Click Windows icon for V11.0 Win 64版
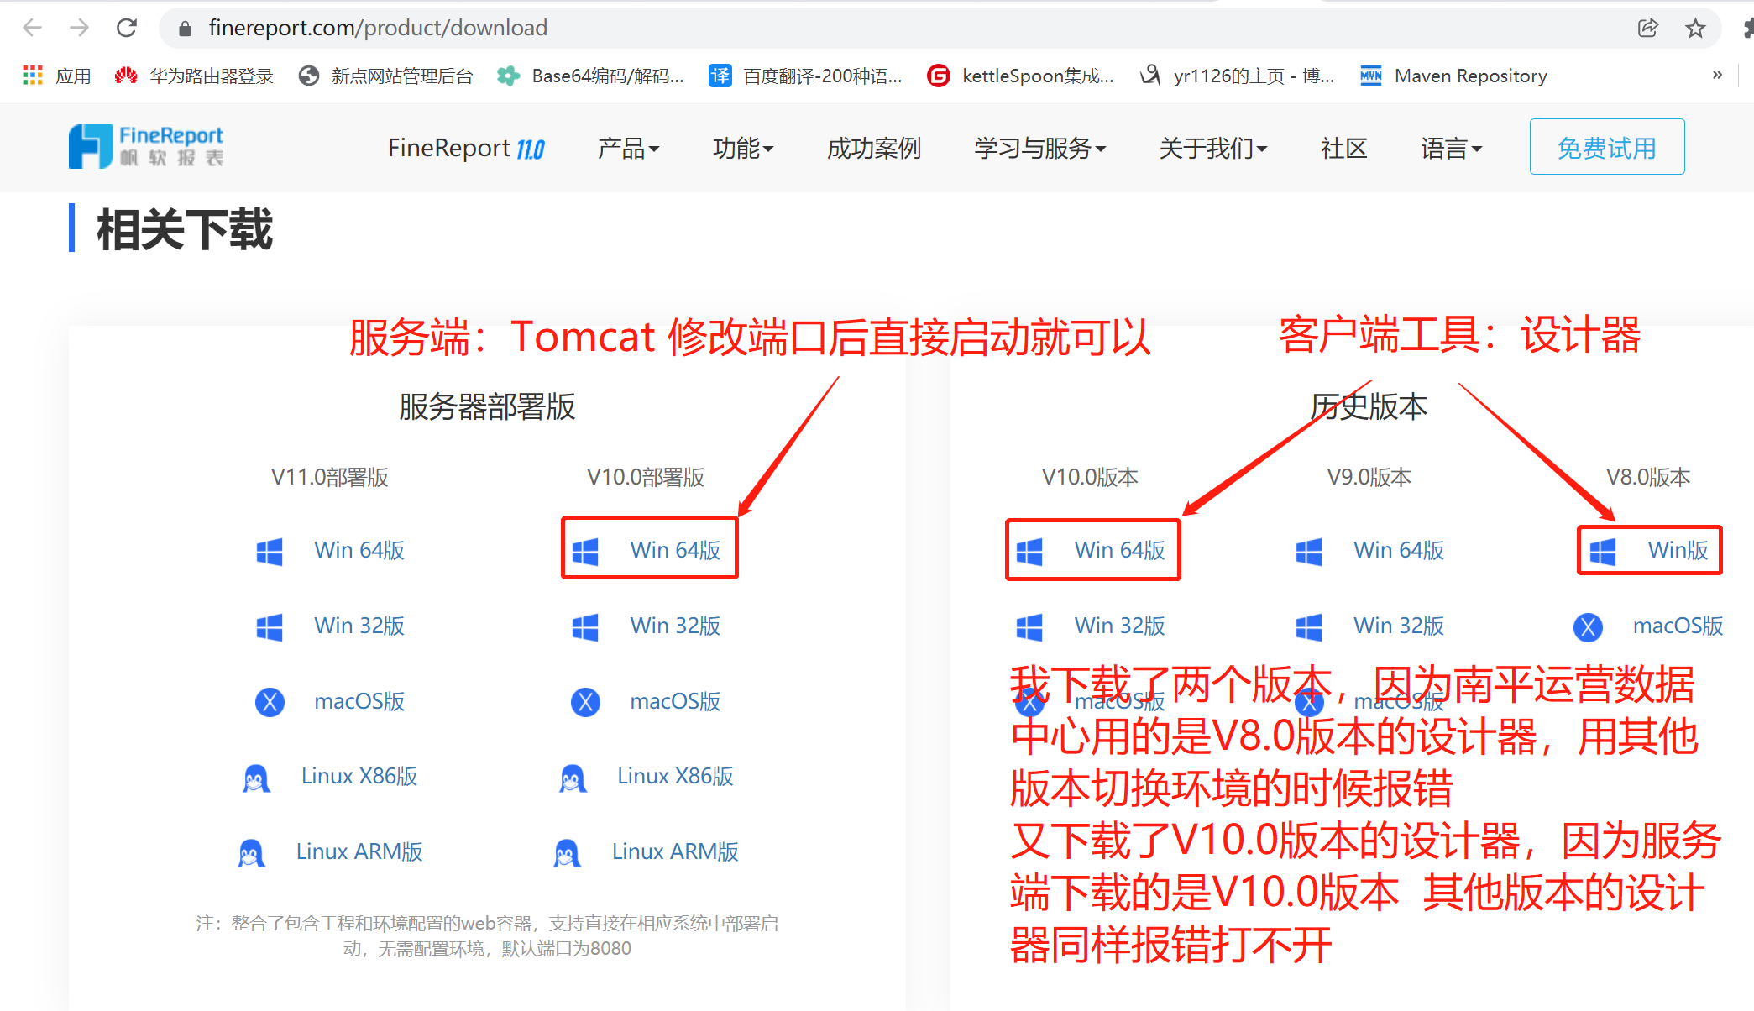Image resolution: width=1754 pixels, height=1011 pixels. click(270, 551)
